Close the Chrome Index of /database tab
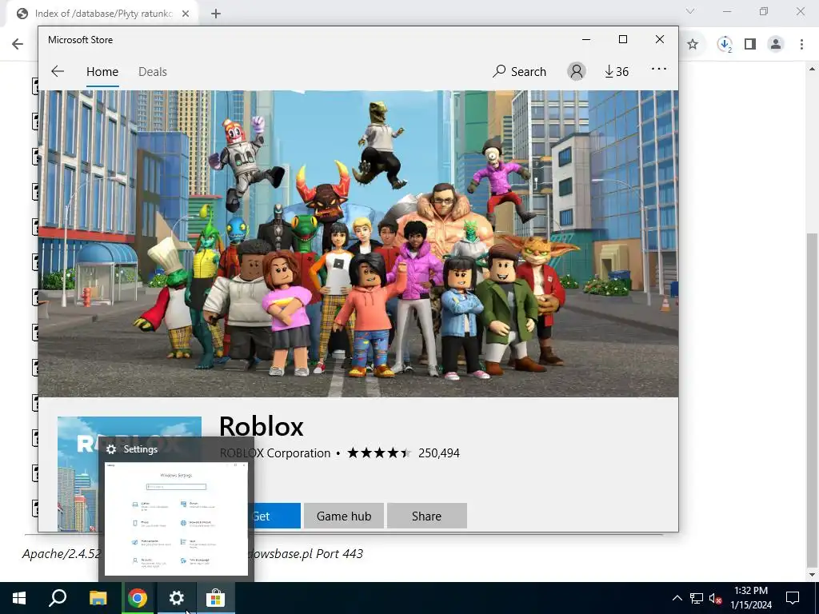 coord(186,14)
